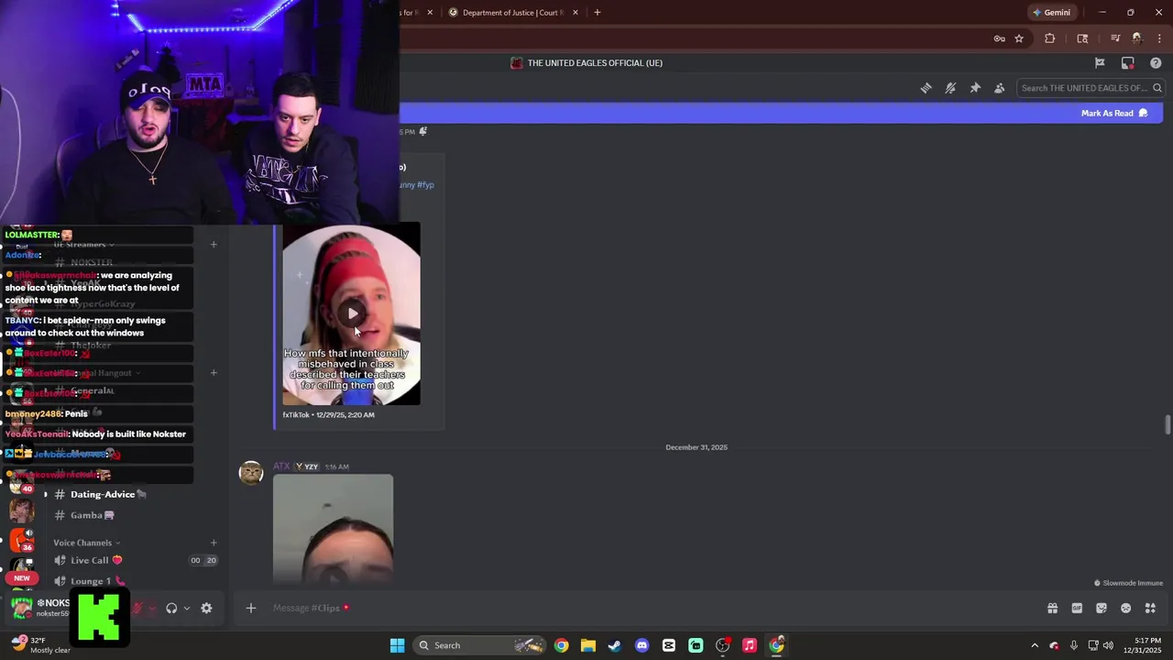Click the Gemini button in Chrome
The height and width of the screenshot is (660, 1173).
click(1051, 13)
